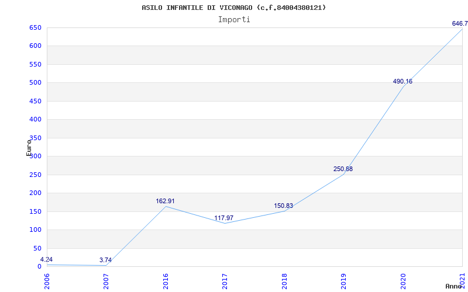Screen dimensions: 468x292
Task: Click the 400 y-axis tick label
Action: click(x=35, y=120)
